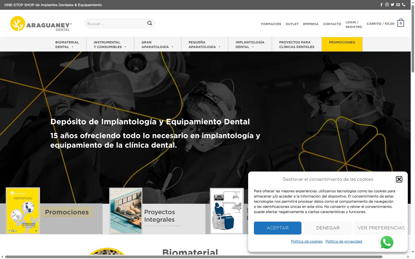415x259 pixels.
Task: Click the email envelope icon
Action: 398,5
